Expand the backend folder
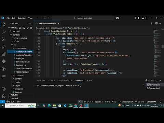The width and height of the screenshot is (164, 123). tap(16, 31)
